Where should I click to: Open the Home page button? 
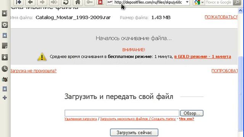pos(78,2)
